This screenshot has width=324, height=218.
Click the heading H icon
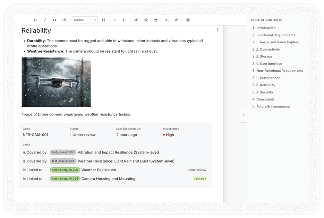[103, 20]
